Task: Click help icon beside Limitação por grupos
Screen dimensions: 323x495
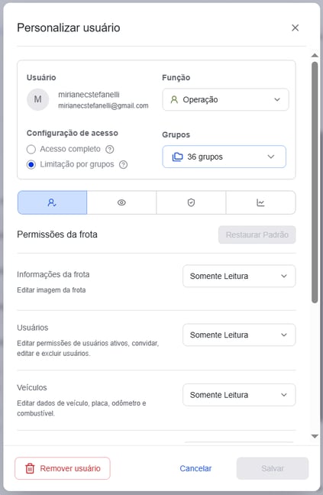Action: [x=124, y=164]
